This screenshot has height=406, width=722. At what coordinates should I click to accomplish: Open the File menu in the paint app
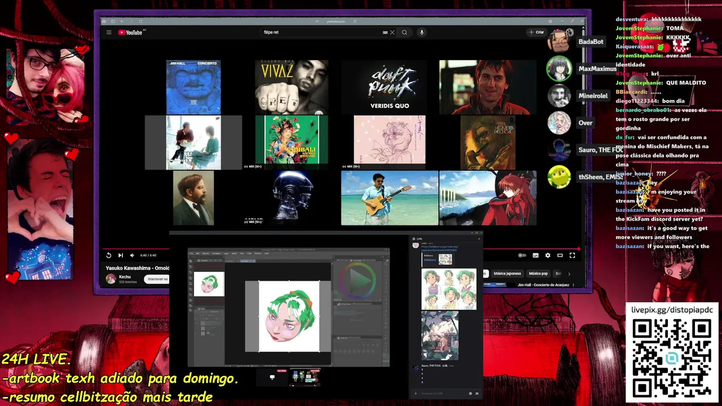pos(191,253)
